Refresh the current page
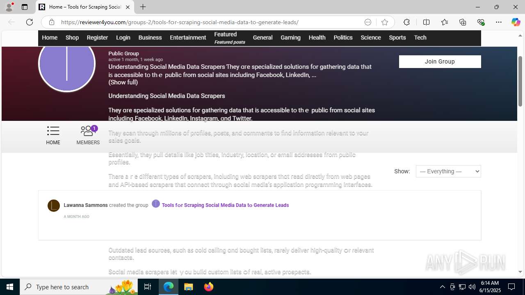The width and height of the screenshot is (525, 295). (30, 22)
